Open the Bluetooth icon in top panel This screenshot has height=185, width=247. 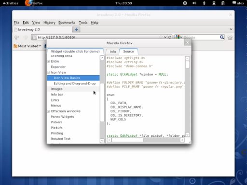[x=204, y=3]
